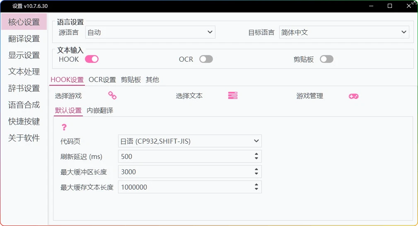Enable the OCR text input switch
Screen dimensions: 418x226
(x=206, y=59)
